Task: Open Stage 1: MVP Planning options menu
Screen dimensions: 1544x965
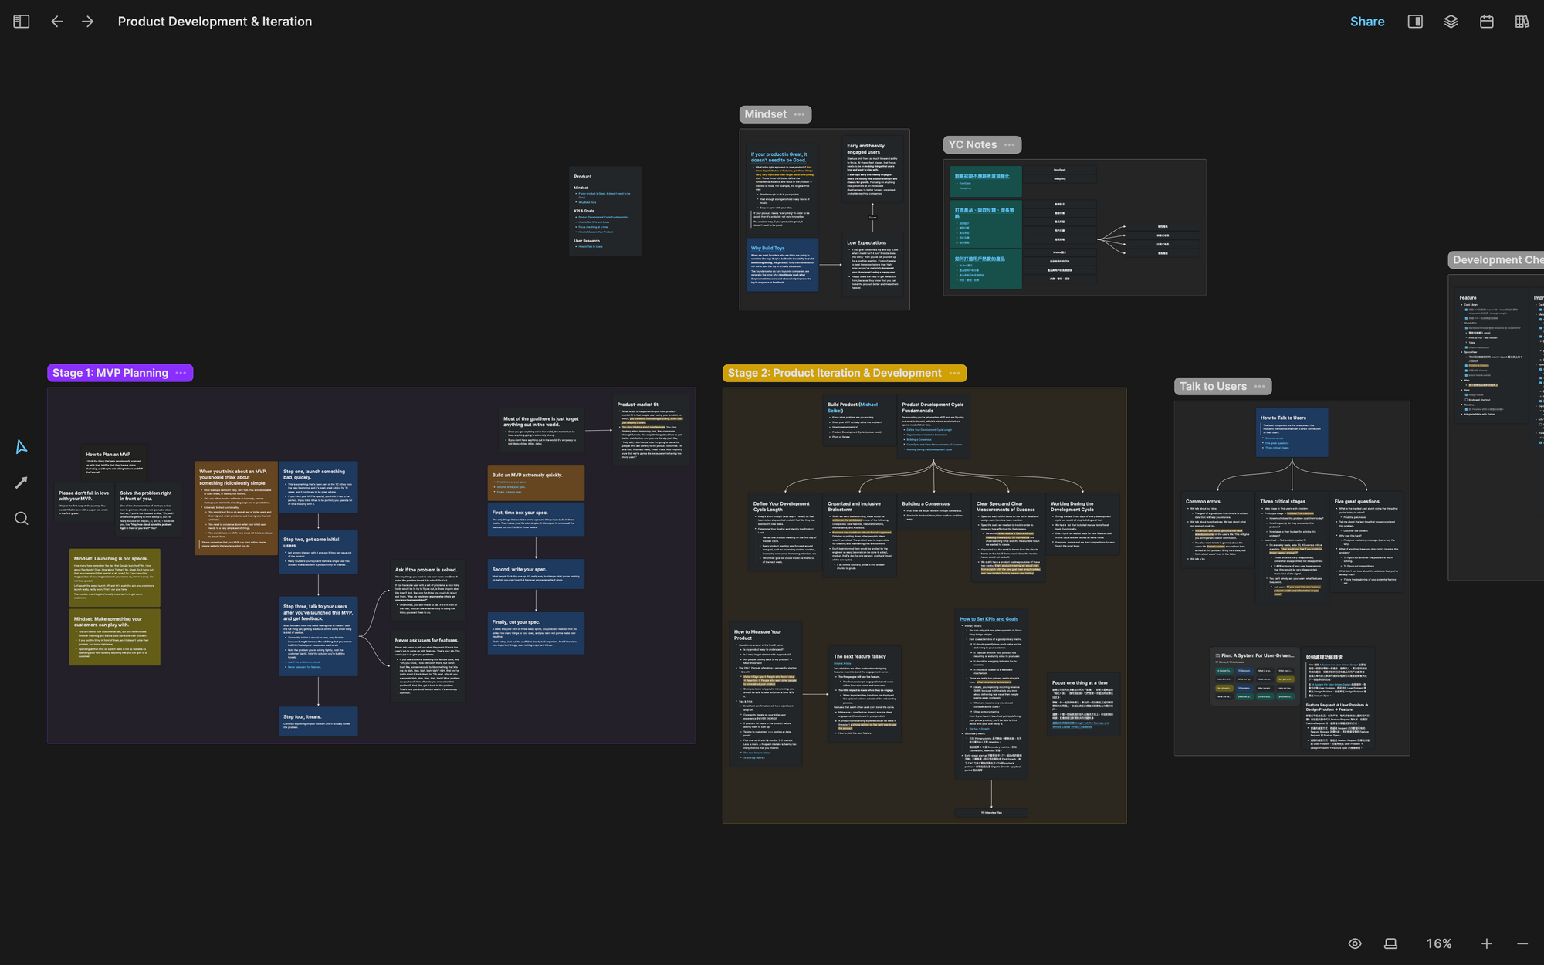Action: 181,373
